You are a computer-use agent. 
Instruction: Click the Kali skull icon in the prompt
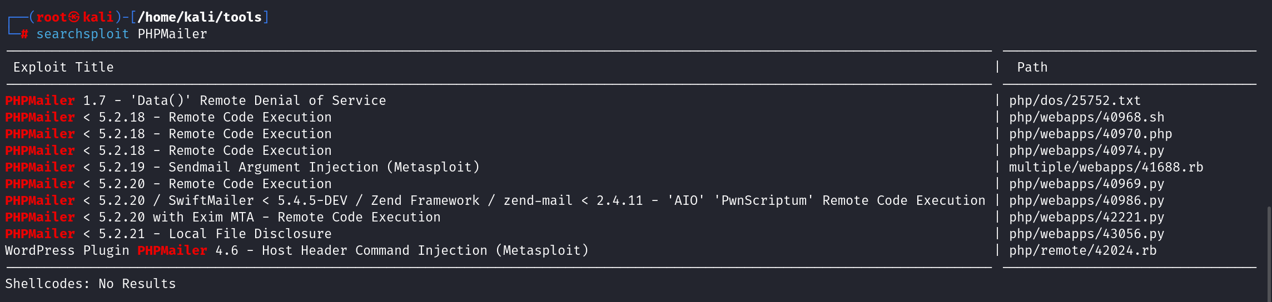(74, 17)
